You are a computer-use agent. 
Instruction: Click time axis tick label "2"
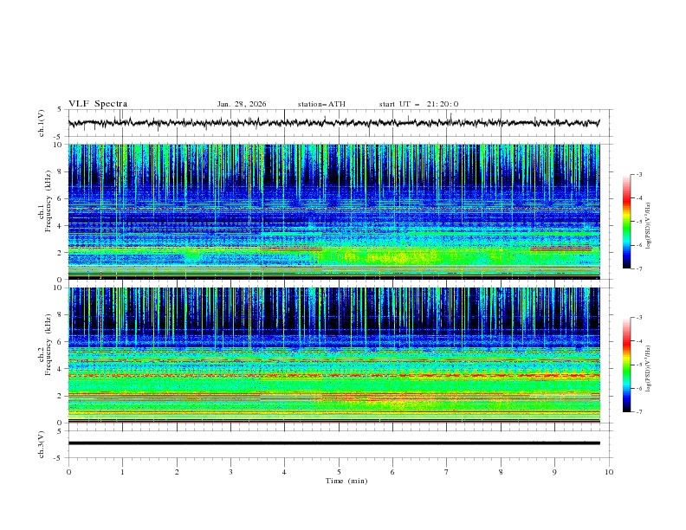click(x=177, y=472)
